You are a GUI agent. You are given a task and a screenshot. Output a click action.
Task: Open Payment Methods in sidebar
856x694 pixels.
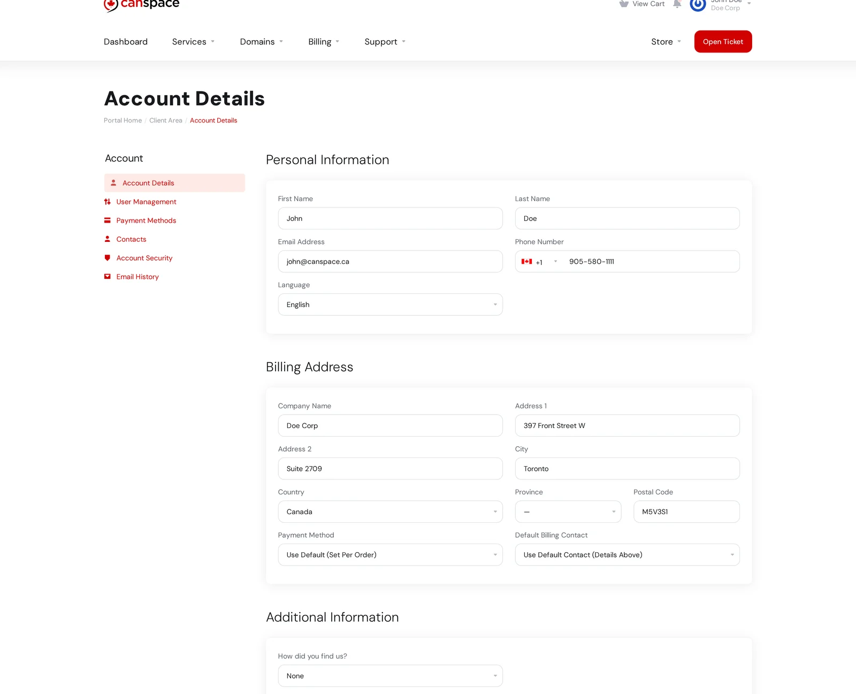click(146, 220)
